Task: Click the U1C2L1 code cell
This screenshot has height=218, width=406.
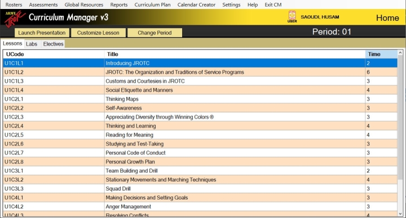Action: 54,99
